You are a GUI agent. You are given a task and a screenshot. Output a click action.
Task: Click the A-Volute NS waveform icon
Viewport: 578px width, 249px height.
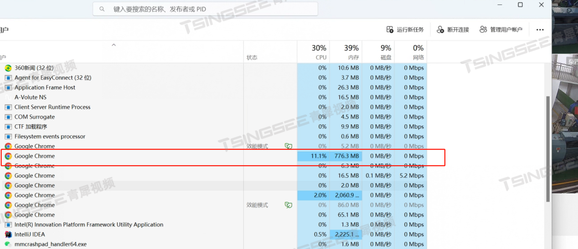click(x=8, y=97)
